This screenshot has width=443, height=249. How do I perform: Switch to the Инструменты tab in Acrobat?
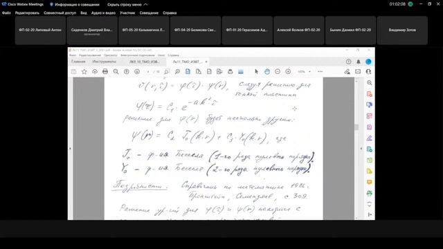104,62
